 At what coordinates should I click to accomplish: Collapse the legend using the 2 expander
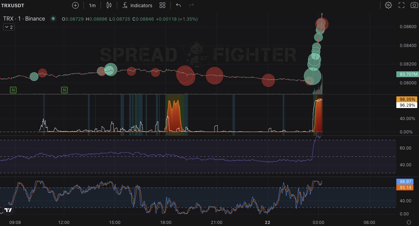coord(8,27)
